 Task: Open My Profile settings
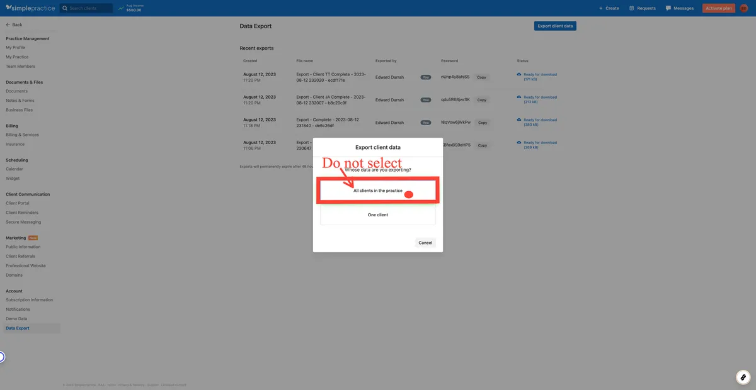16,48
